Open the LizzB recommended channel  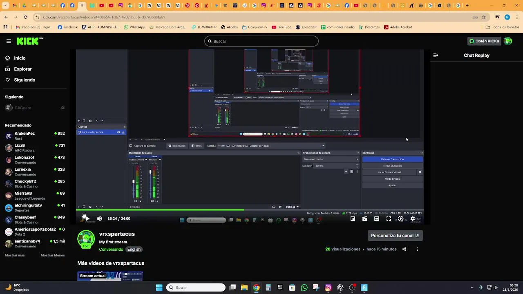pos(35,148)
